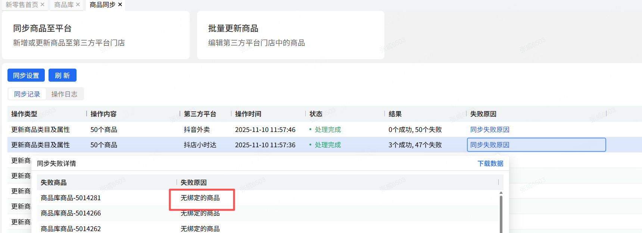Click the 状态 column header

coord(316,114)
